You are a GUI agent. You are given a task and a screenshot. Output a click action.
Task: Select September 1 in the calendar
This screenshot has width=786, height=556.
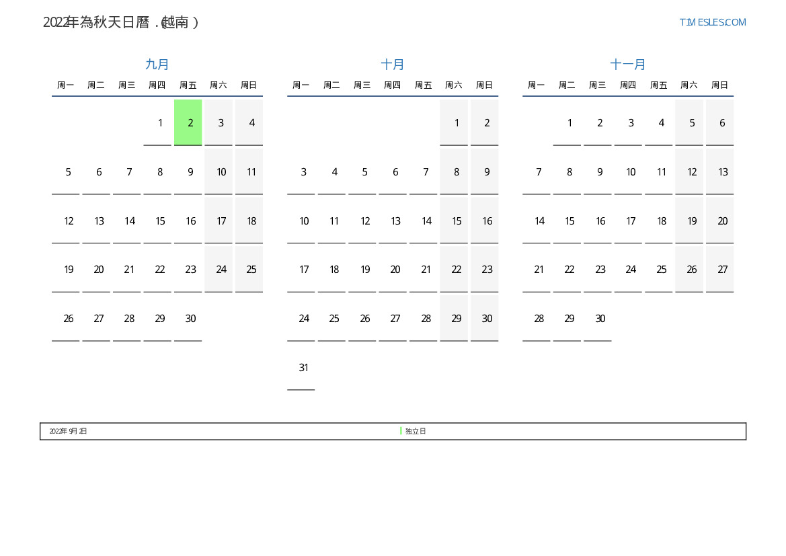point(159,123)
